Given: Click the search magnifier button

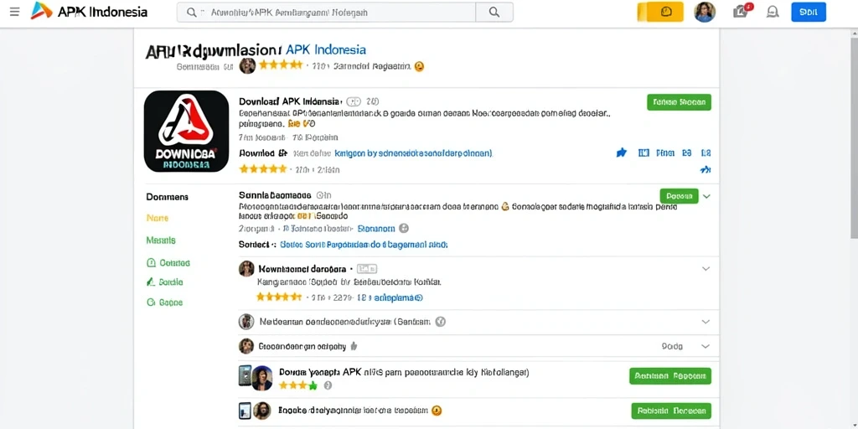Looking at the screenshot, I should [x=494, y=12].
